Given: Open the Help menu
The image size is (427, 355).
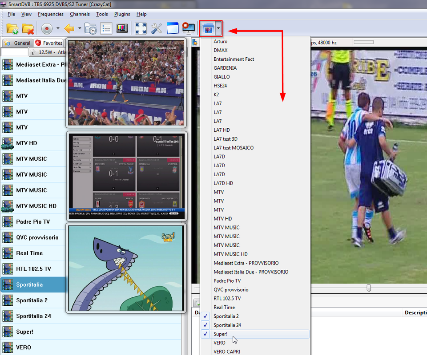Looking at the screenshot, I should [x=141, y=14].
